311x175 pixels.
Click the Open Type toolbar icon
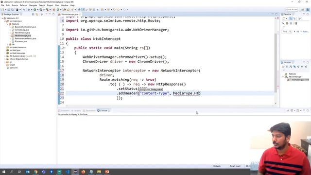coord(65,10)
